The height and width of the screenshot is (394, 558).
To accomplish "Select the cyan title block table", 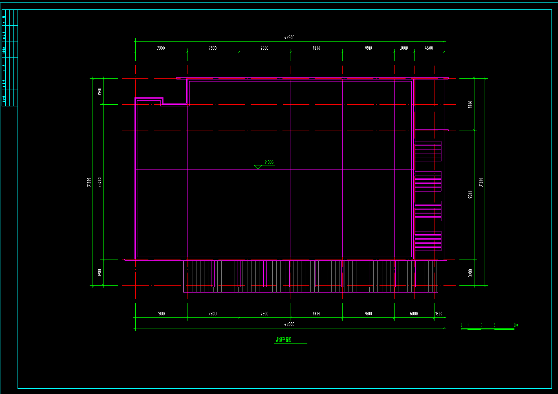I will click(x=10, y=58).
